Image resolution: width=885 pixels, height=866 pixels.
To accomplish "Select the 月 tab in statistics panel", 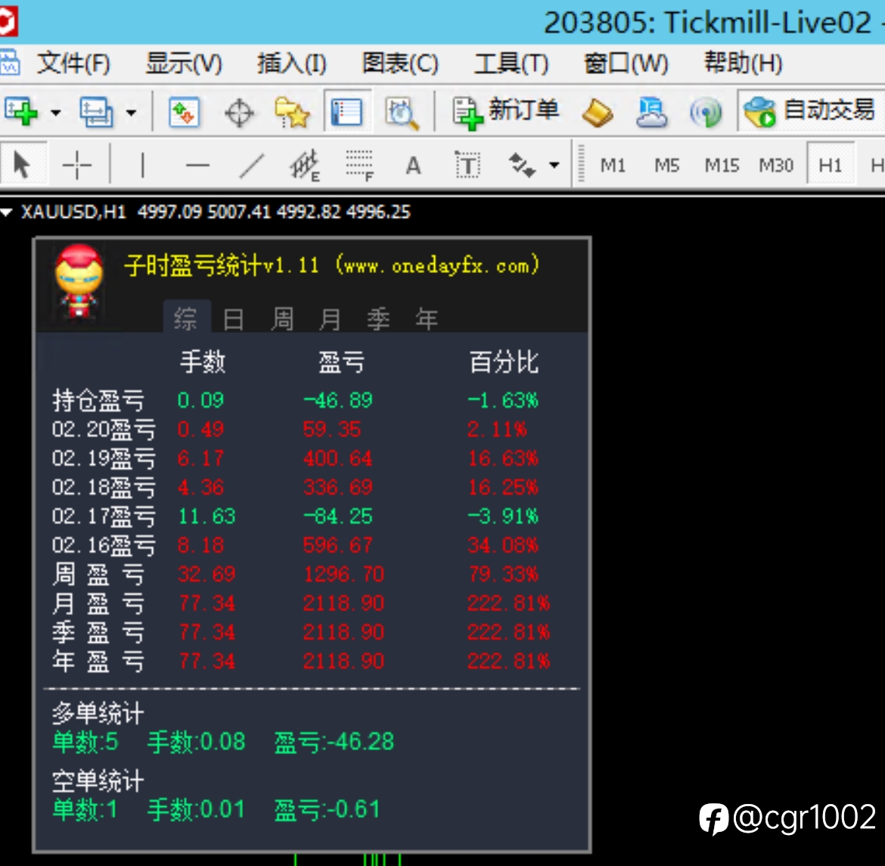I will coord(330,319).
